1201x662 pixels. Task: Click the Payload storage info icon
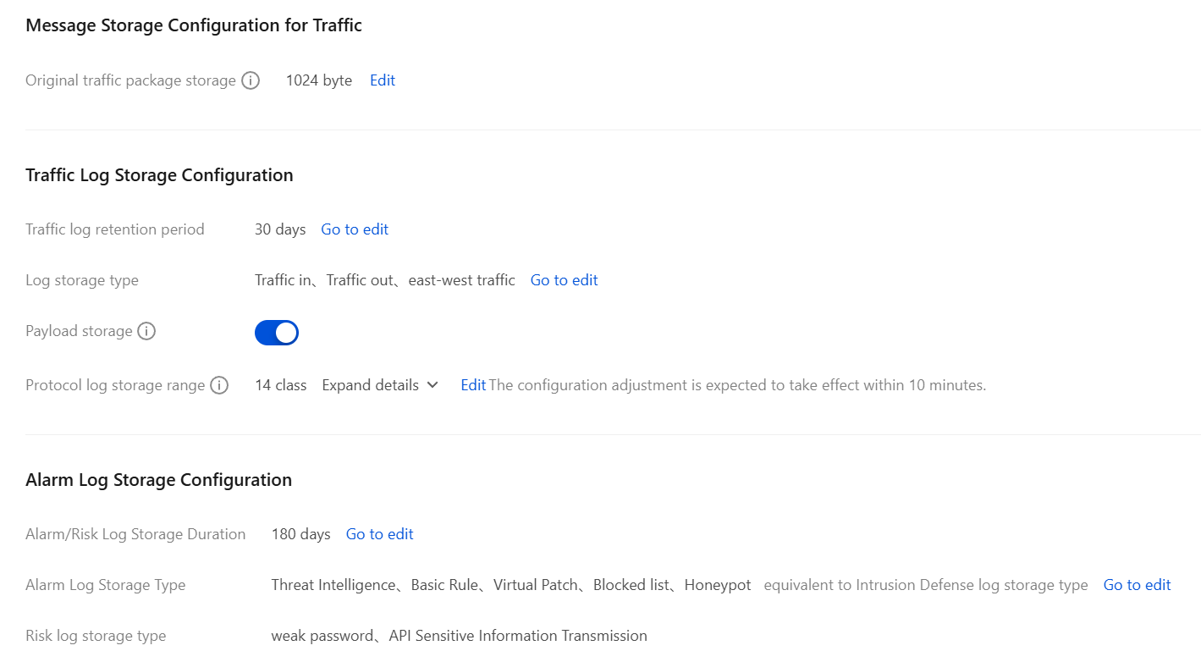(146, 331)
